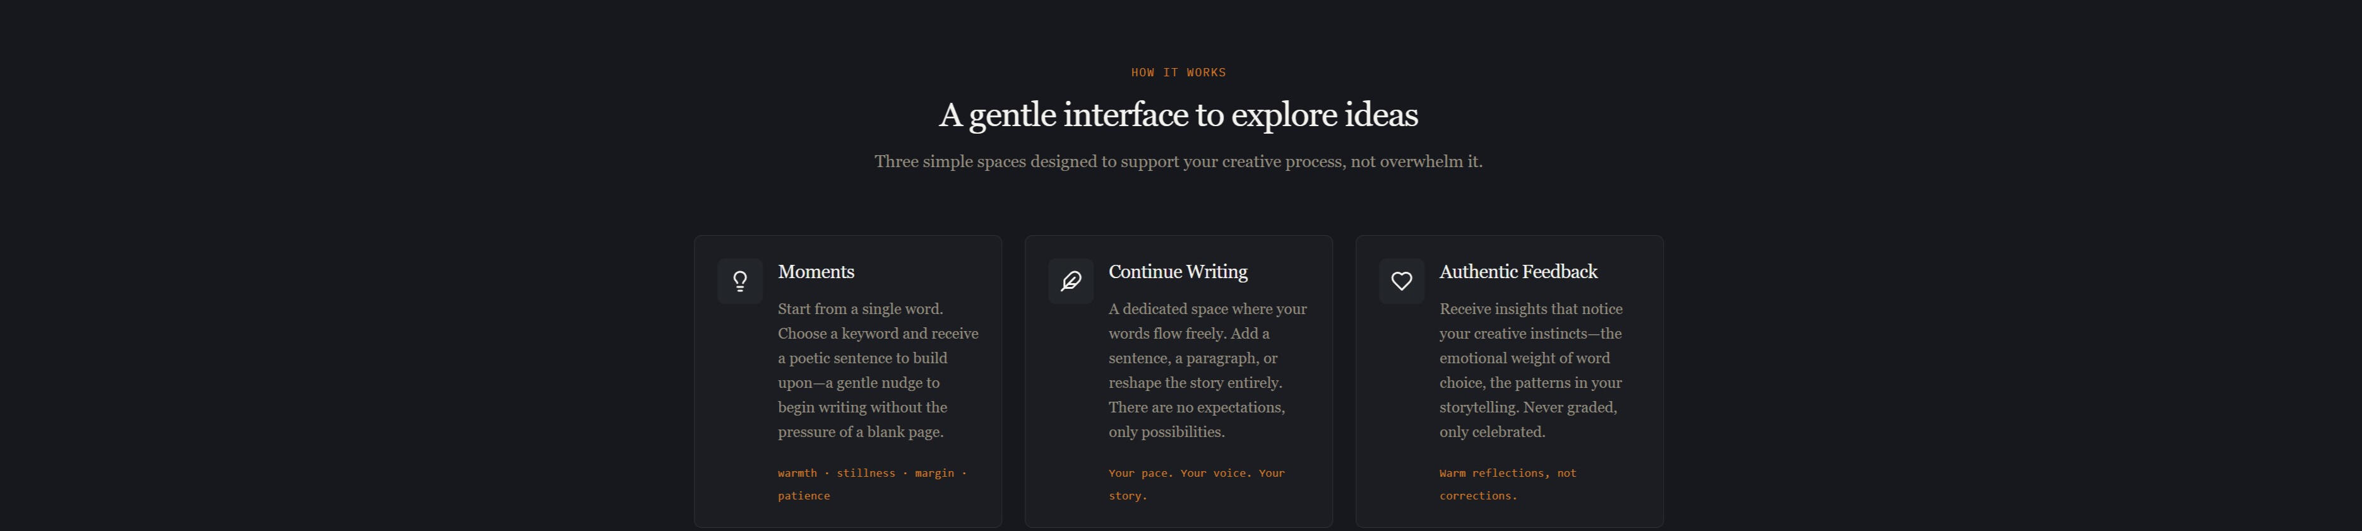Pick the "patience" keyword in Moments card
The image size is (2362, 531).
tap(803, 496)
